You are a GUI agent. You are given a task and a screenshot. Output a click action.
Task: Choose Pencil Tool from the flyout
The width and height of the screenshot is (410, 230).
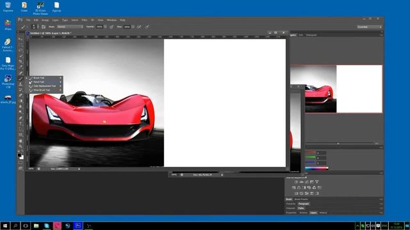pos(45,82)
